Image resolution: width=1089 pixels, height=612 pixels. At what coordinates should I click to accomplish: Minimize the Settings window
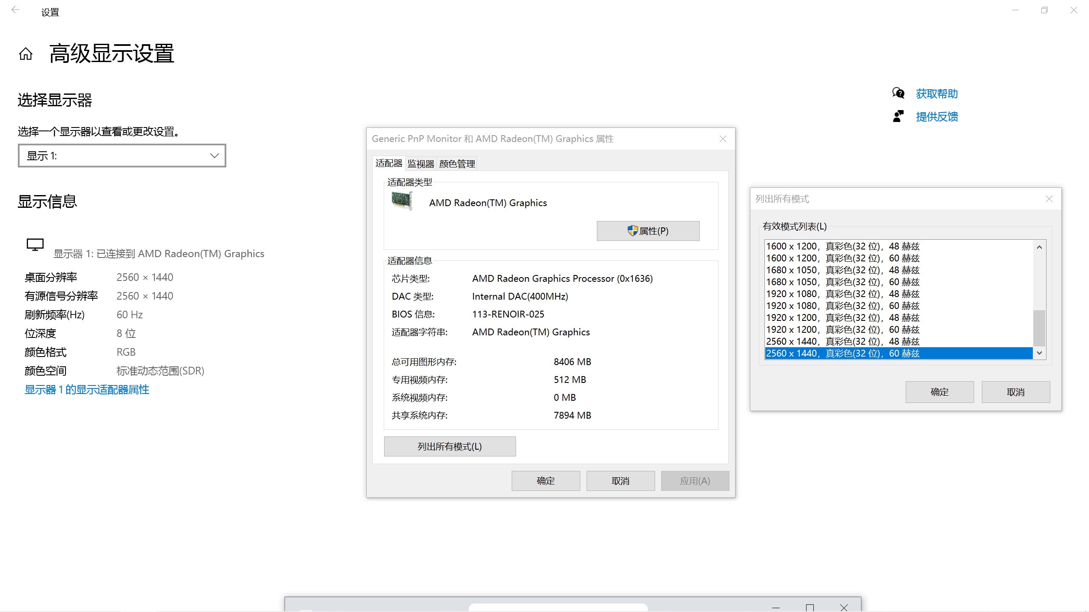[1015, 10]
